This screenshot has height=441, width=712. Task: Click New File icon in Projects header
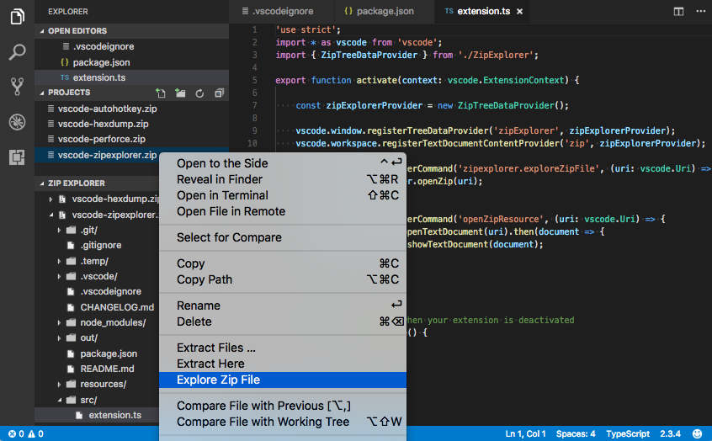[x=161, y=93]
